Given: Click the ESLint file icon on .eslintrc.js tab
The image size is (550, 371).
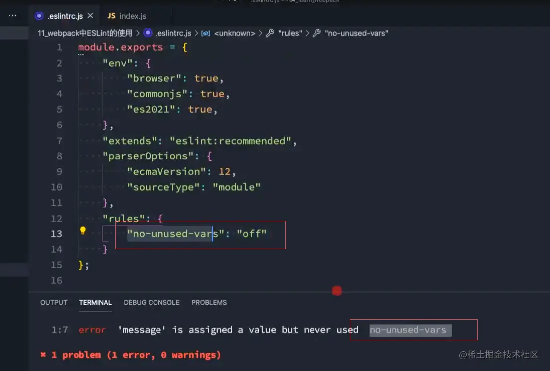Looking at the screenshot, I should 39,16.
